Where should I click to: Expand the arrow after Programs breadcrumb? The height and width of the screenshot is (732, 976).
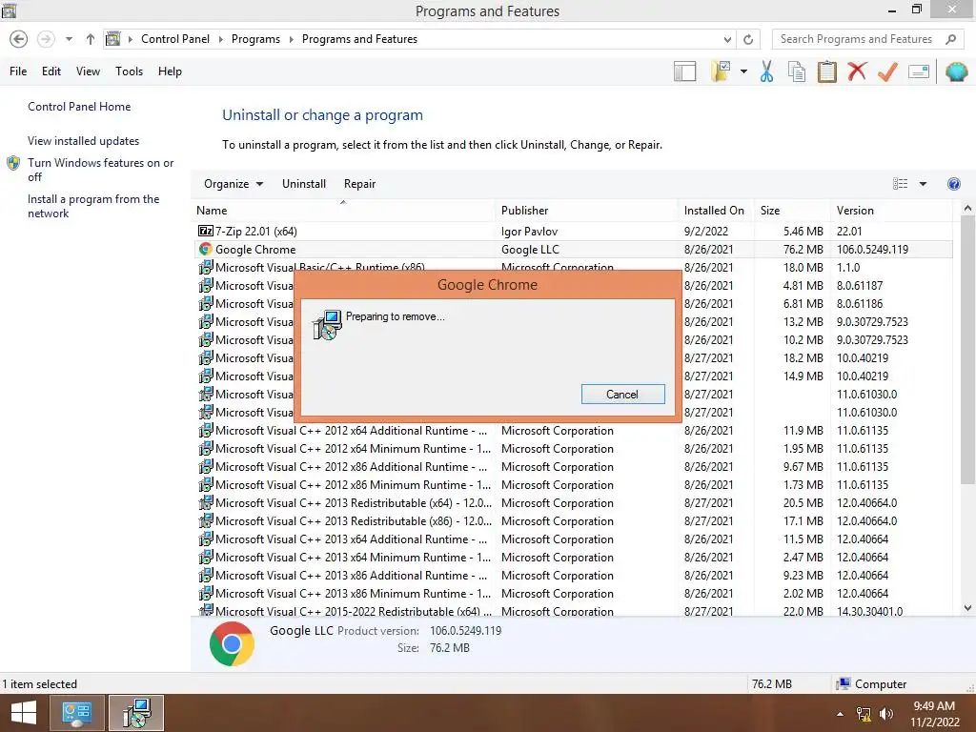click(291, 39)
